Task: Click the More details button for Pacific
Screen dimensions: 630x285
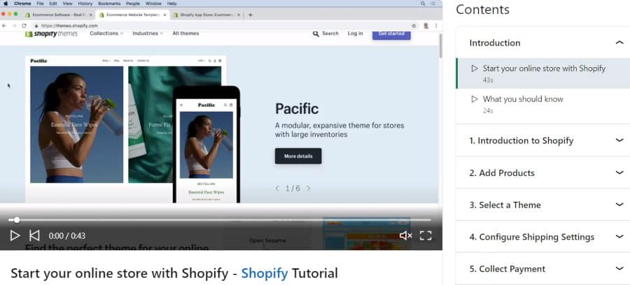Action: pyautogui.click(x=298, y=156)
